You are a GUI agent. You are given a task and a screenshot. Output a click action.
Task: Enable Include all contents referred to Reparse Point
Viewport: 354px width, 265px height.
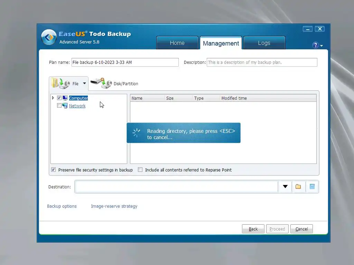(140, 170)
